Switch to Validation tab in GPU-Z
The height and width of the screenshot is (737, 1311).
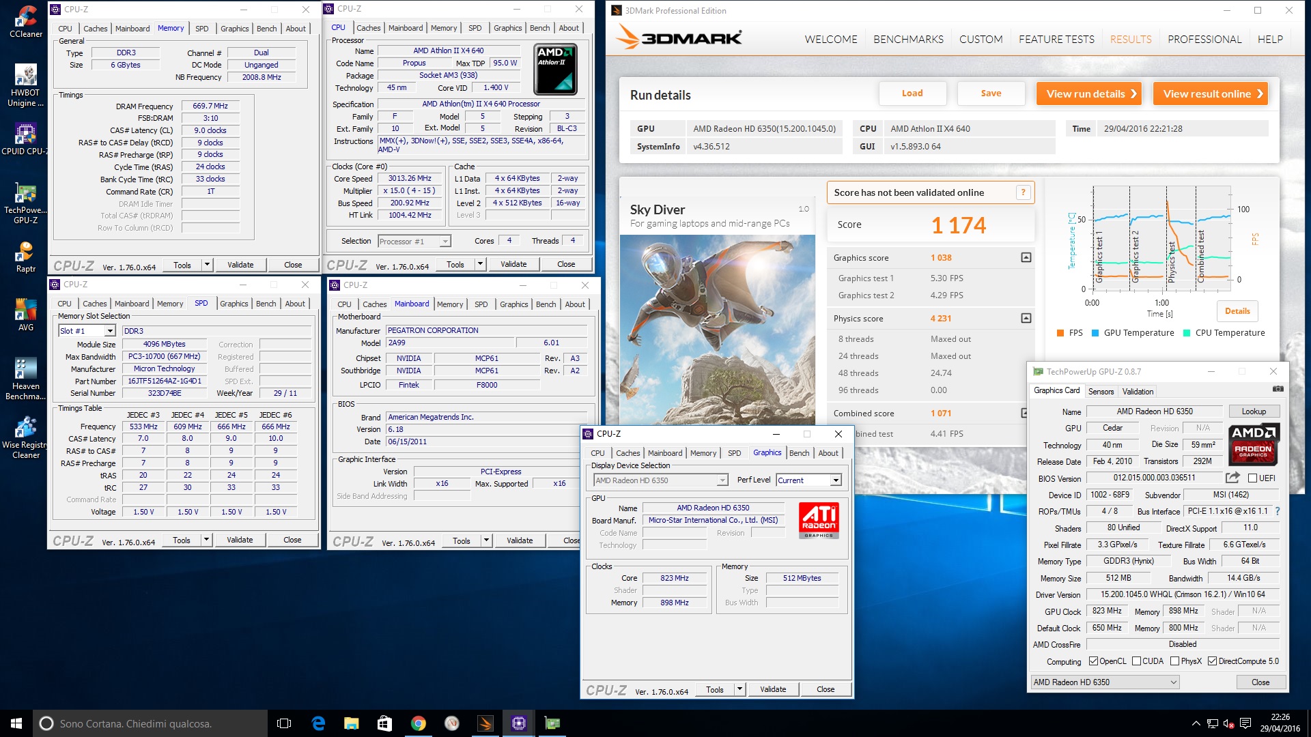coord(1138,391)
